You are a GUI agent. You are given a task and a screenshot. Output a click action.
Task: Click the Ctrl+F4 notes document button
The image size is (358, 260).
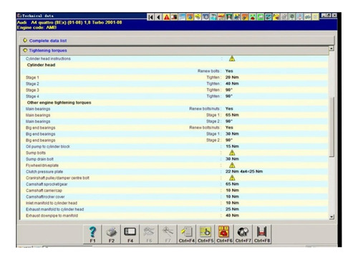(187, 234)
